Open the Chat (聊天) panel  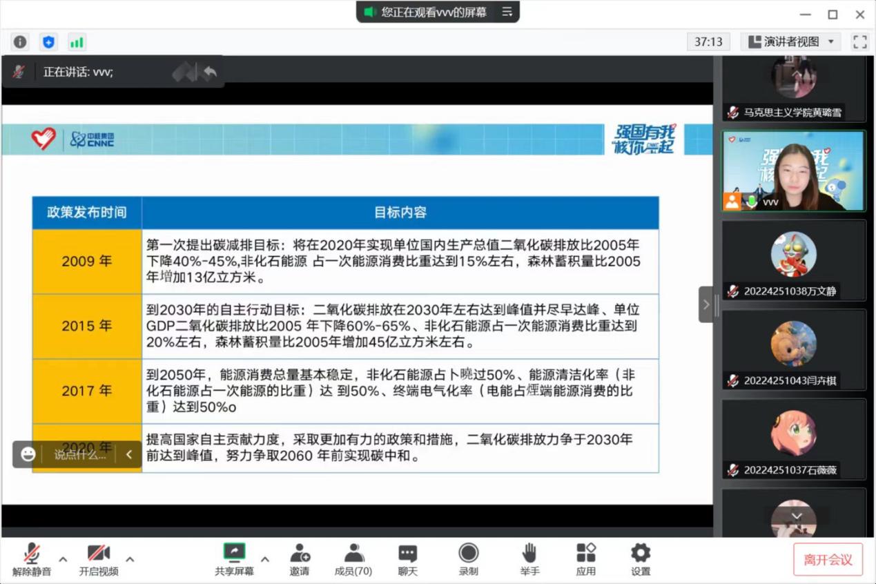[408, 559]
